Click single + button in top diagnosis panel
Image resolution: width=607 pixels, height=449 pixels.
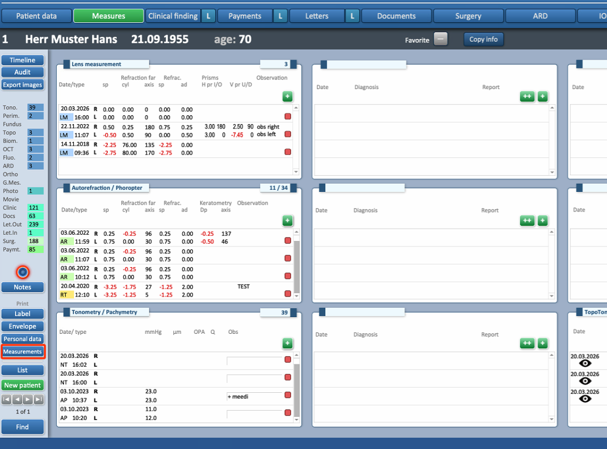click(x=543, y=96)
